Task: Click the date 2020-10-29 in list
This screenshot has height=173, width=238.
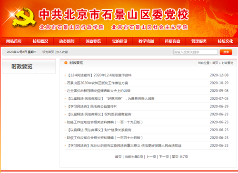Action: pos(219,83)
